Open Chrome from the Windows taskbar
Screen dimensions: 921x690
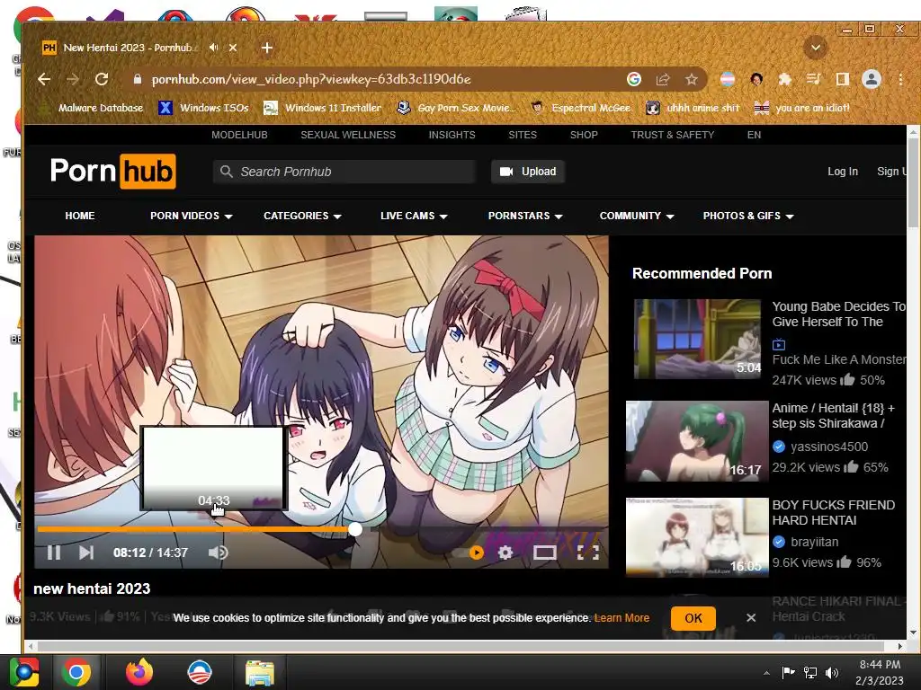76,672
